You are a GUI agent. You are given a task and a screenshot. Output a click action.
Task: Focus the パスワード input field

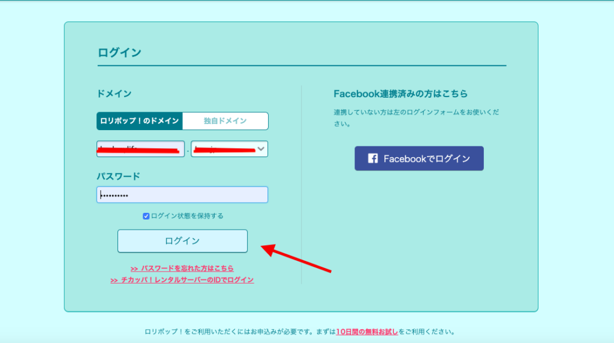(182, 195)
